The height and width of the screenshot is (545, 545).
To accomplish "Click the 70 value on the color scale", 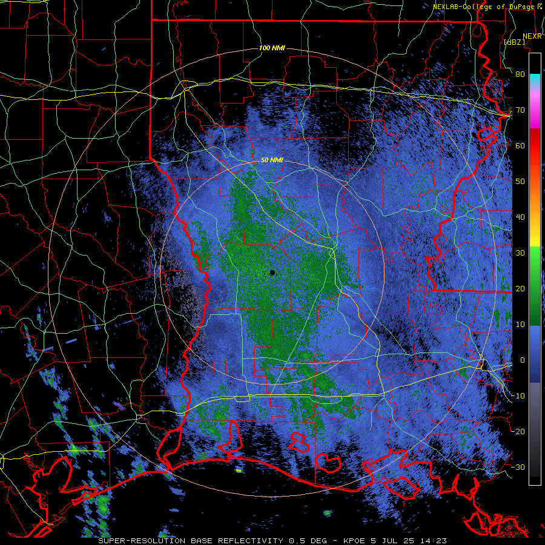I will coord(520,110).
